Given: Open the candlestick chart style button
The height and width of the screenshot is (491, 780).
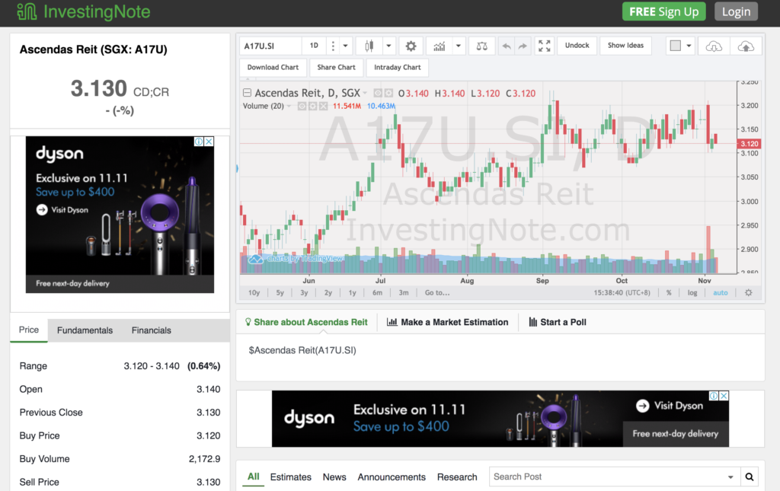Looking at the screenshot, I should tap(369, 46).
